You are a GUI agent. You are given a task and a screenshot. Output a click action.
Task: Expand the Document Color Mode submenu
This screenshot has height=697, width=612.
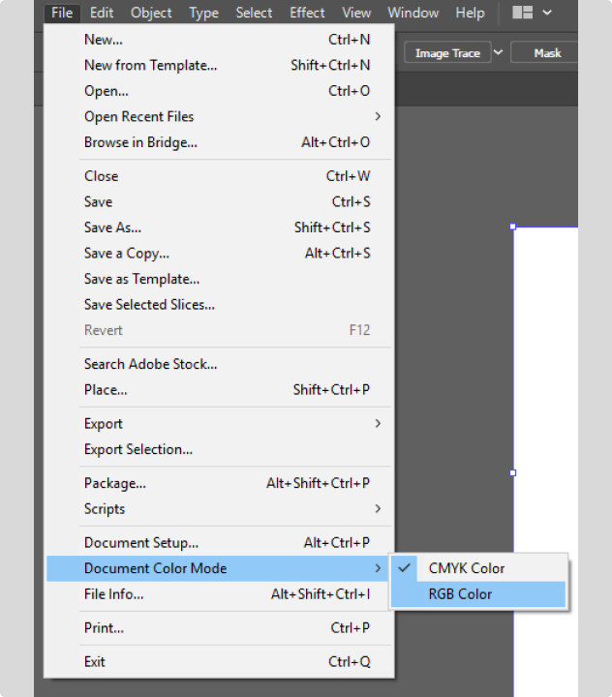pos(218,568)
